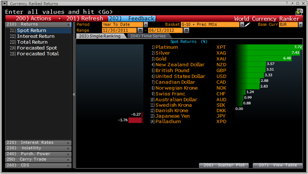Click United States Dollar in ranking

180,76
